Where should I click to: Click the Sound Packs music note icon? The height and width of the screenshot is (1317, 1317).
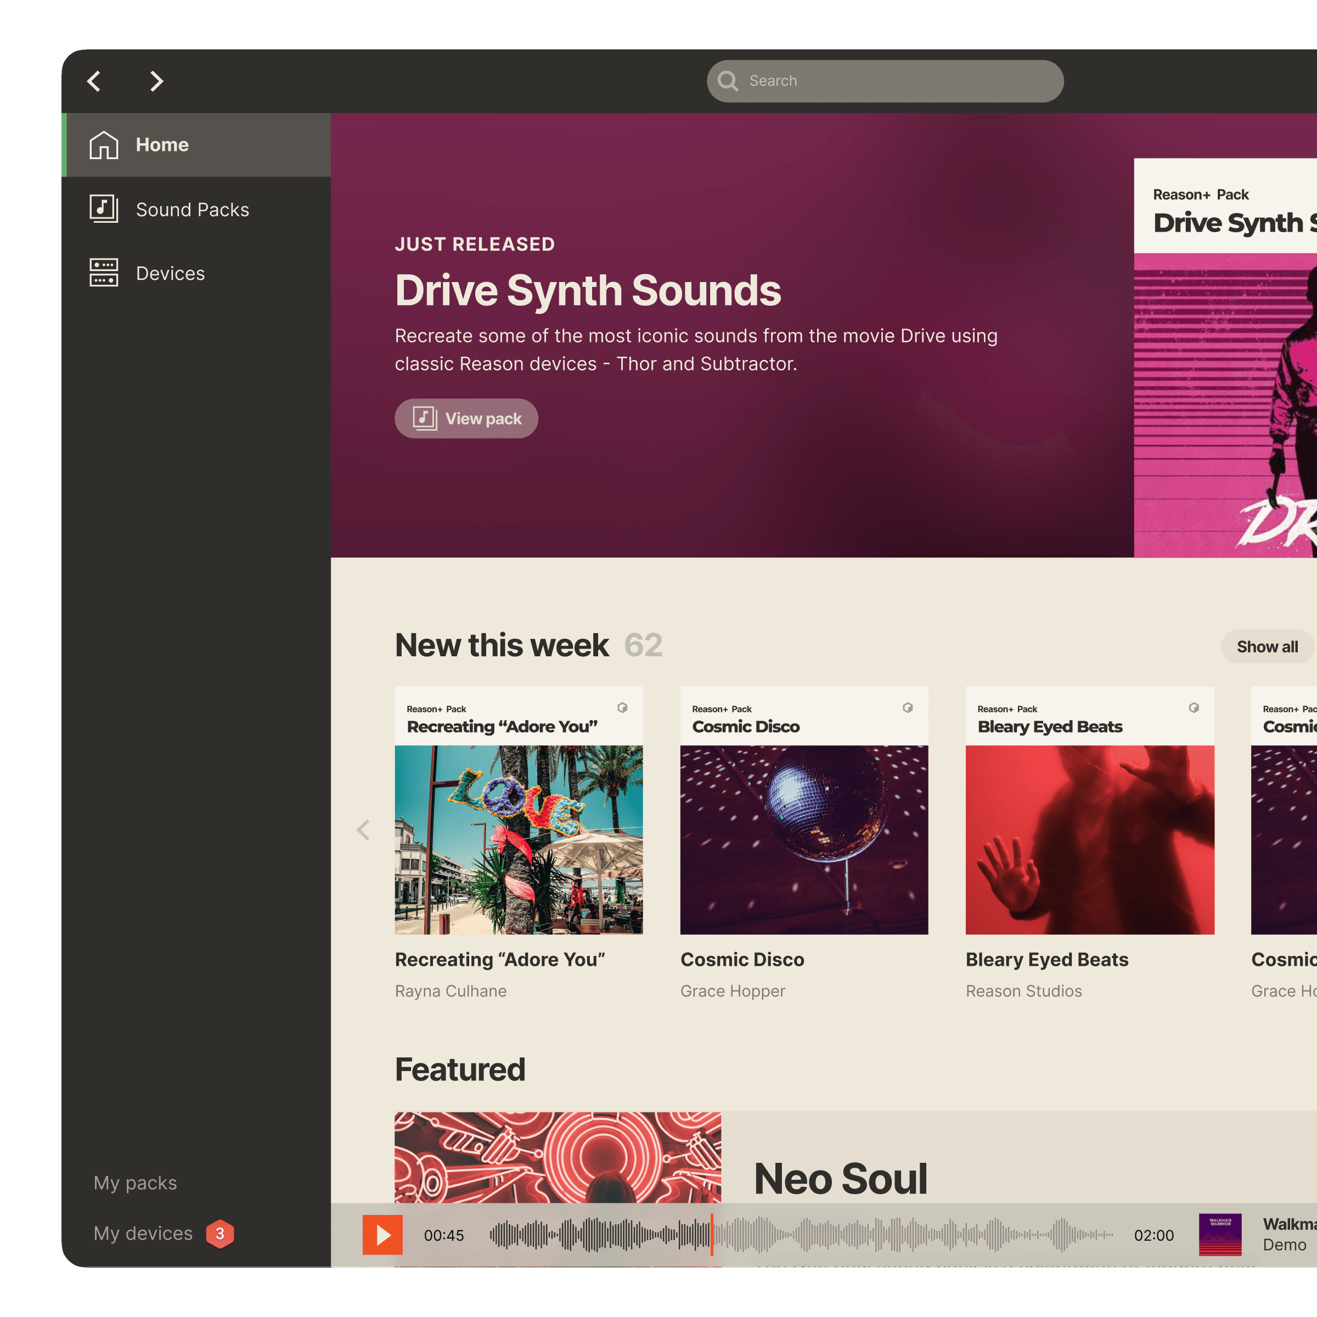[104, 209]
